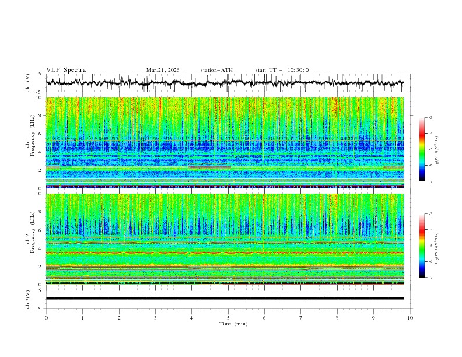Click the ch.1 spectrogram plot
This screenshot has width=462, height=357.
(225, 142)
